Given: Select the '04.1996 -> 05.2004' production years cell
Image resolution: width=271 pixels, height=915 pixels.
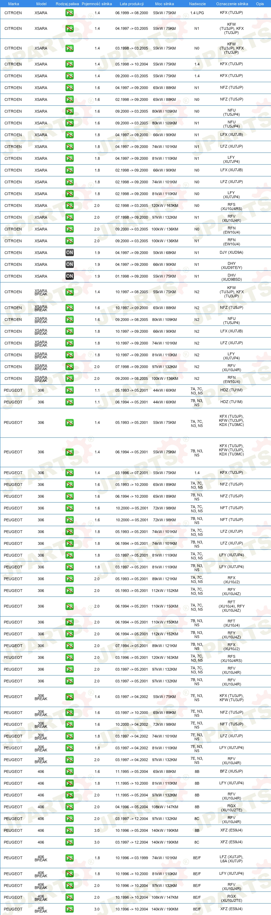Looking at the screenshot, I should click(132, 807).
